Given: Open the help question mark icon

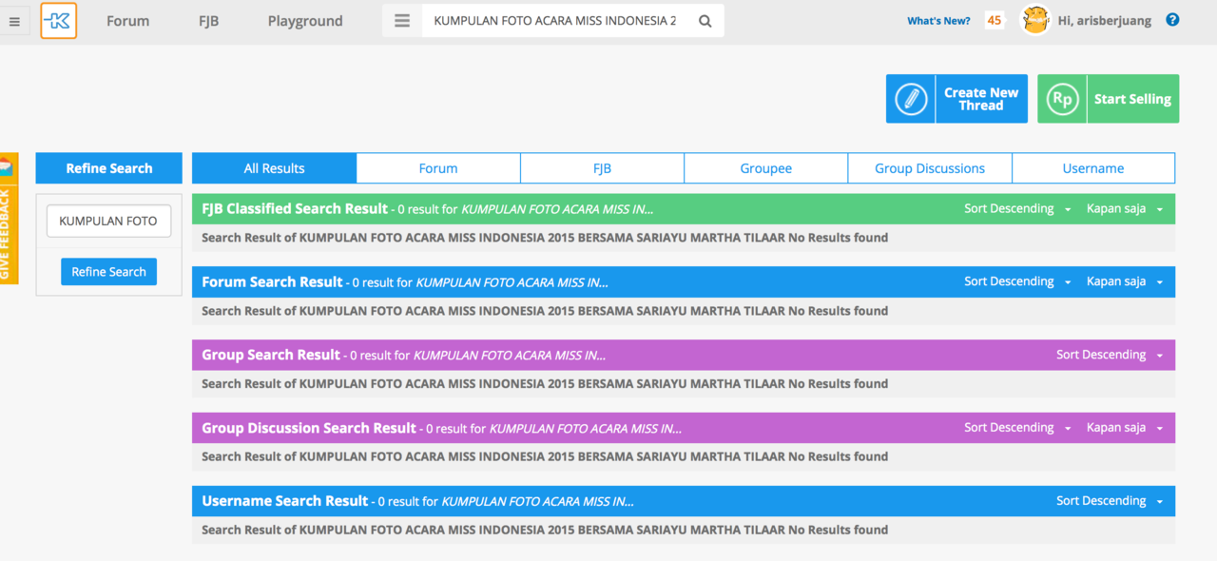Looking at the screenshot, I should pyautogui.click(x=1172, y=20).
